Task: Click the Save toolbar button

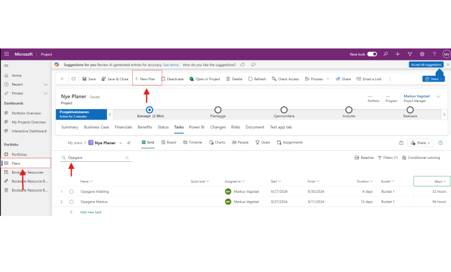Action: (x=89, y=79)
